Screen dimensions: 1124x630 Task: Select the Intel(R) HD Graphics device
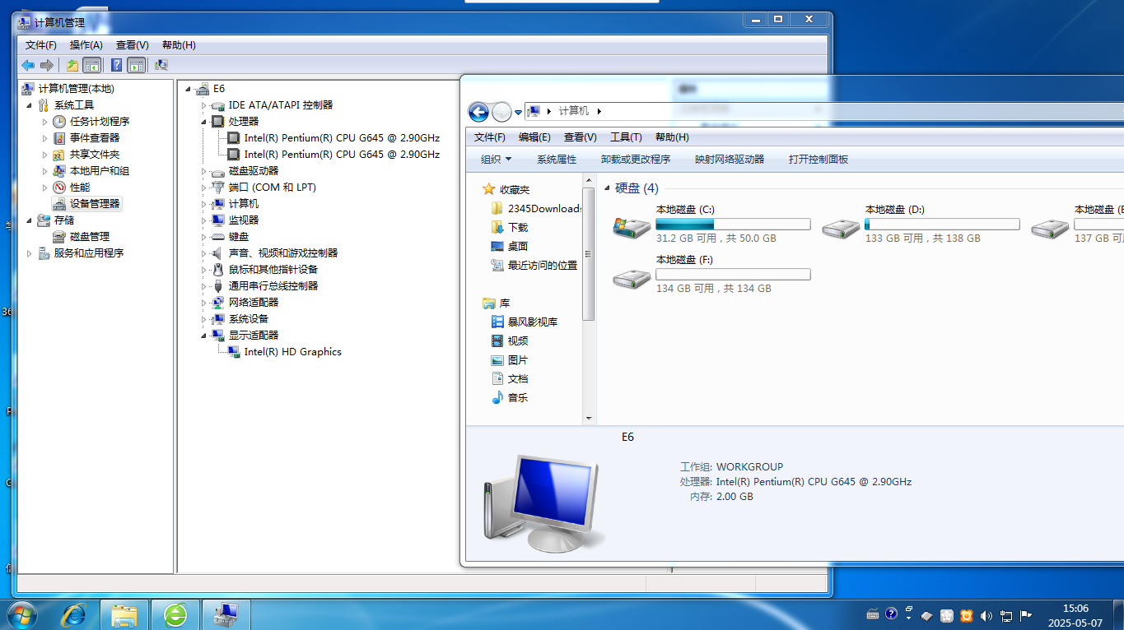(x=292, y=351)
